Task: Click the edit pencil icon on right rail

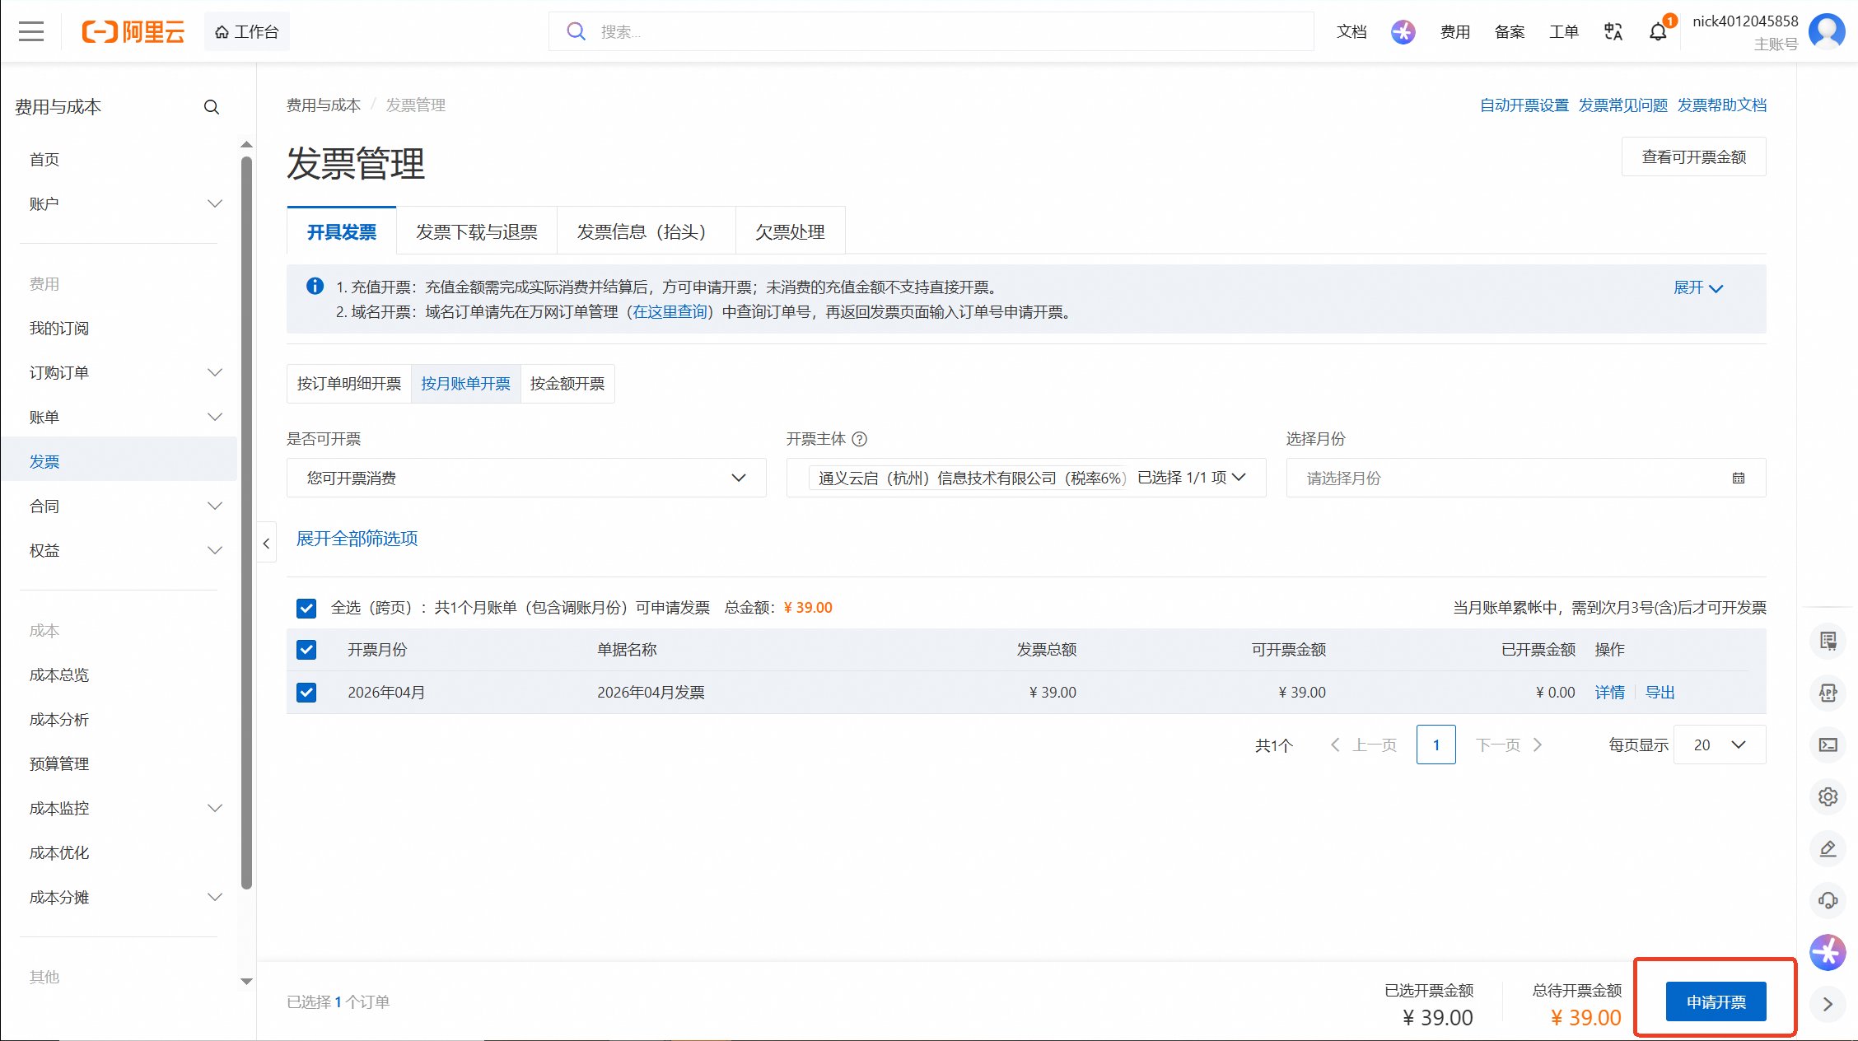Action: [x=1828, y=848]
